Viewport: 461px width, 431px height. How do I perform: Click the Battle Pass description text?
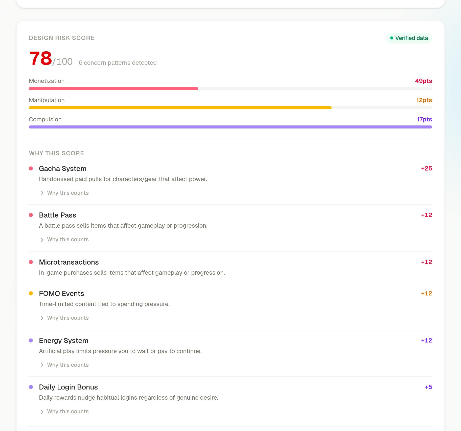(123, 226)
